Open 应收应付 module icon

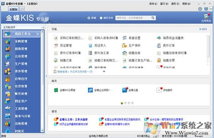(x=8, y=79)
